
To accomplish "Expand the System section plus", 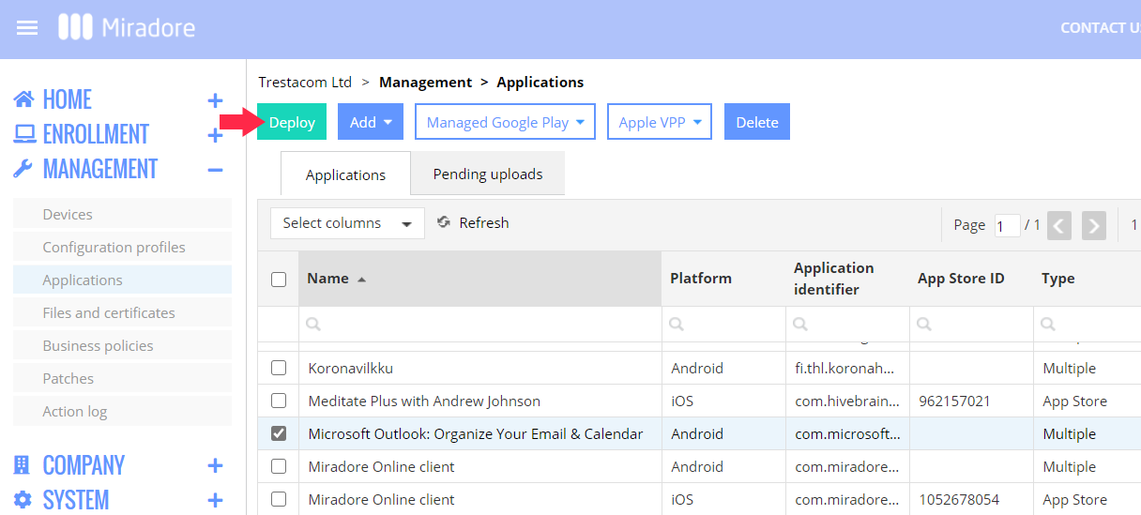I will pos(215,501).
